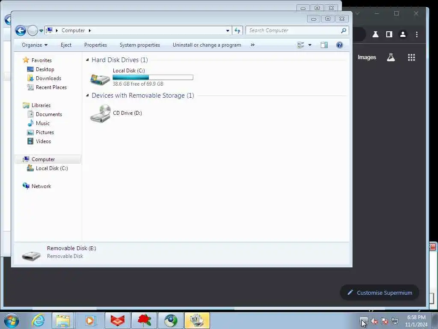
Task: Open the Music library
Action: pos(42,123)
